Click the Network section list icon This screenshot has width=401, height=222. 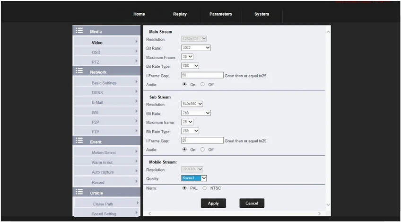pyautogui.click(x=79, y=71)
